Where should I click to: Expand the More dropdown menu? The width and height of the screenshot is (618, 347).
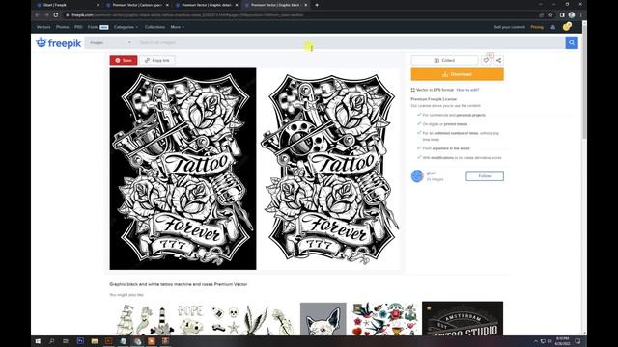point(177,27)
